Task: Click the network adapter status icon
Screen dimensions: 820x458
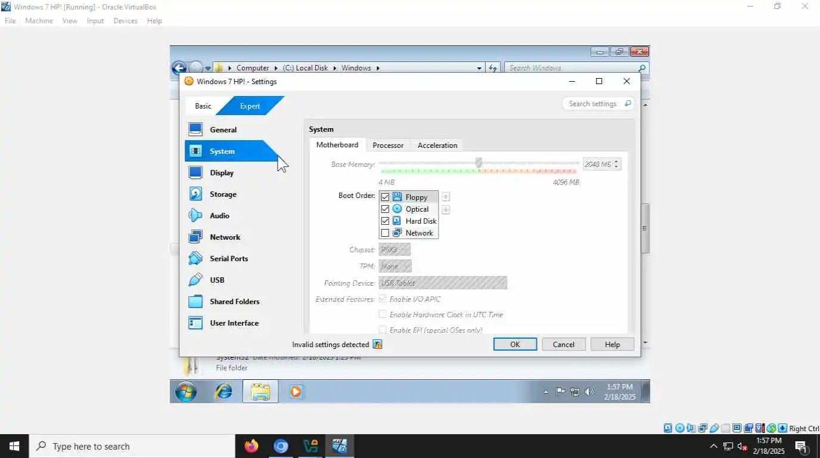Action: click(x=703, y=428)
